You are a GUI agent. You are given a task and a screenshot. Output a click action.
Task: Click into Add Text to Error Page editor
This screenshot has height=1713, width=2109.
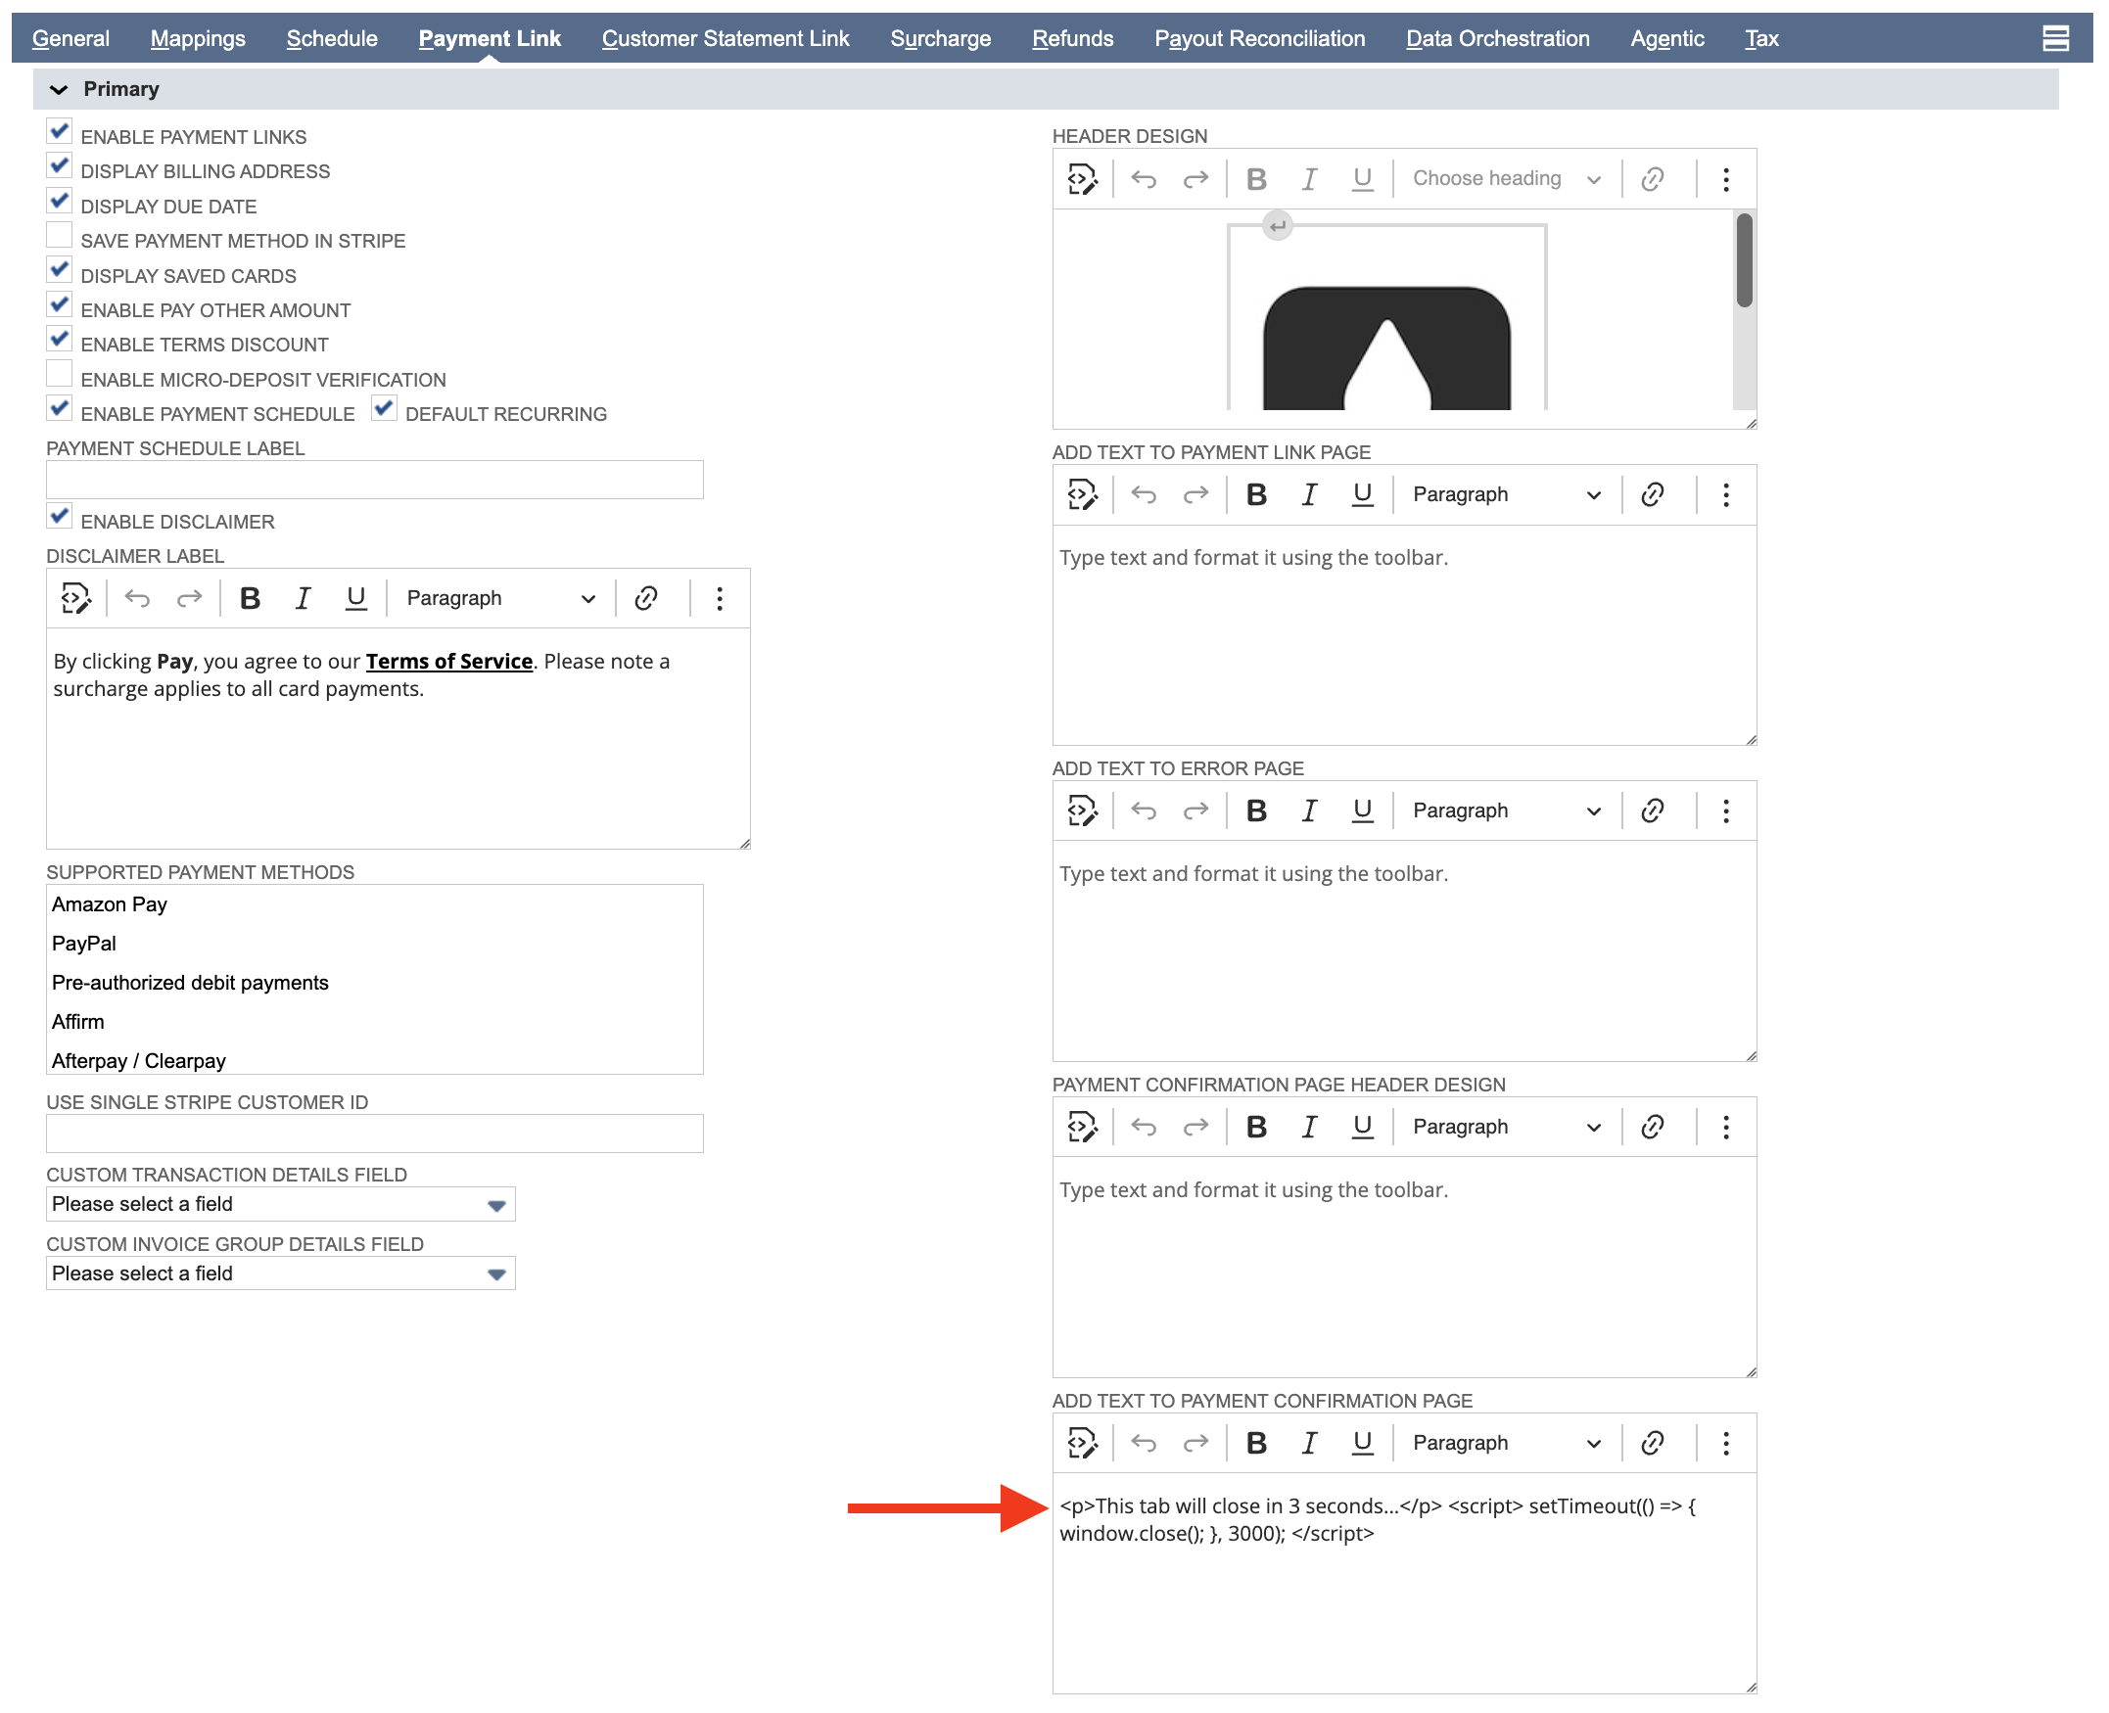point(1404,951)
